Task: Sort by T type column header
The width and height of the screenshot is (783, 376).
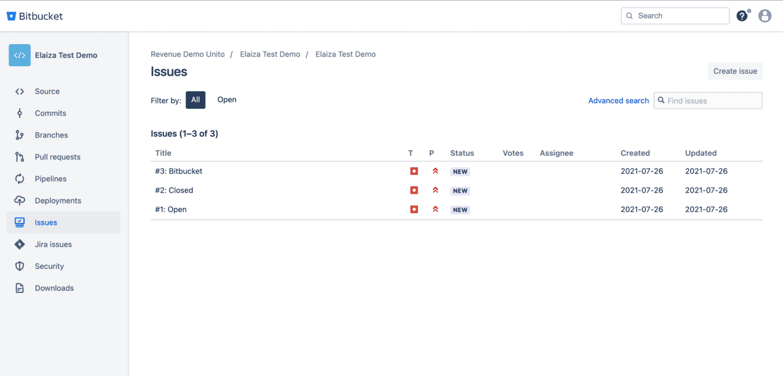Action: coord(410,153)
